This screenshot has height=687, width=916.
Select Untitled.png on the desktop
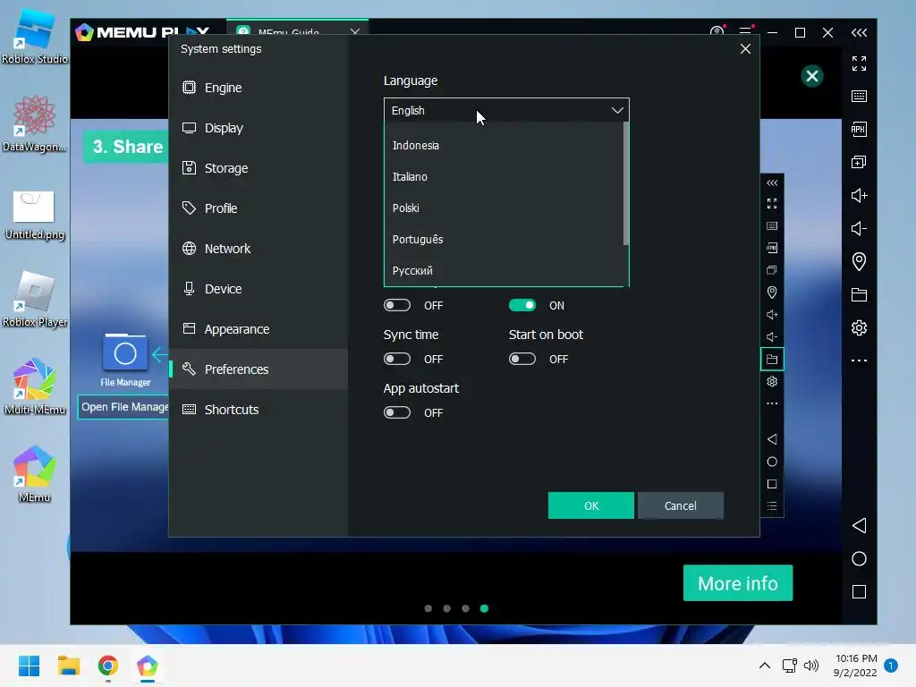[35, 215]
